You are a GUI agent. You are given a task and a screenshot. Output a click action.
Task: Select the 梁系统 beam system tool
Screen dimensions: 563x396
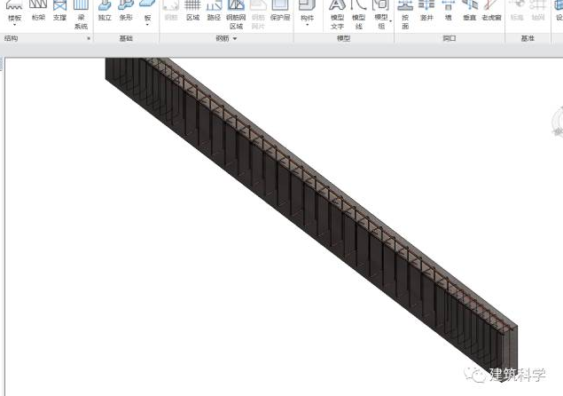[x=81, y=14]
